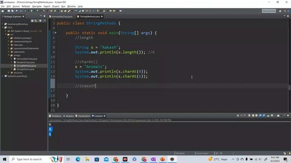Toggle Link with Editor in Package Explorer
Image resolution: width=291 pixels, height=163 pixels.
point(35,21)
